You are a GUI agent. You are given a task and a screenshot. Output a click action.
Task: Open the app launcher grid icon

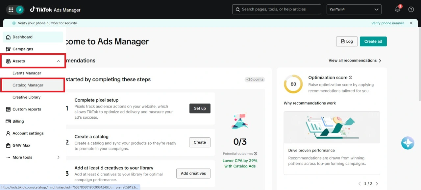[x=11, y=10]
